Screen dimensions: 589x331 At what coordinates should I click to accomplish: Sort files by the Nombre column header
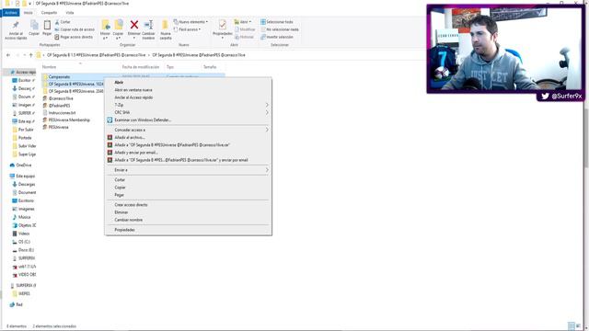pos(49,67)
